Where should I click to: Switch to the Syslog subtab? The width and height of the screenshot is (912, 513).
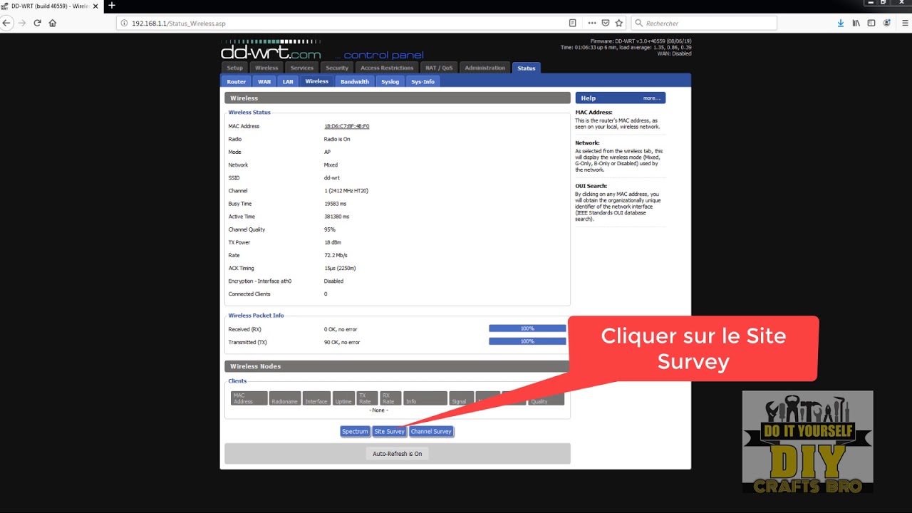click(390, 81)
